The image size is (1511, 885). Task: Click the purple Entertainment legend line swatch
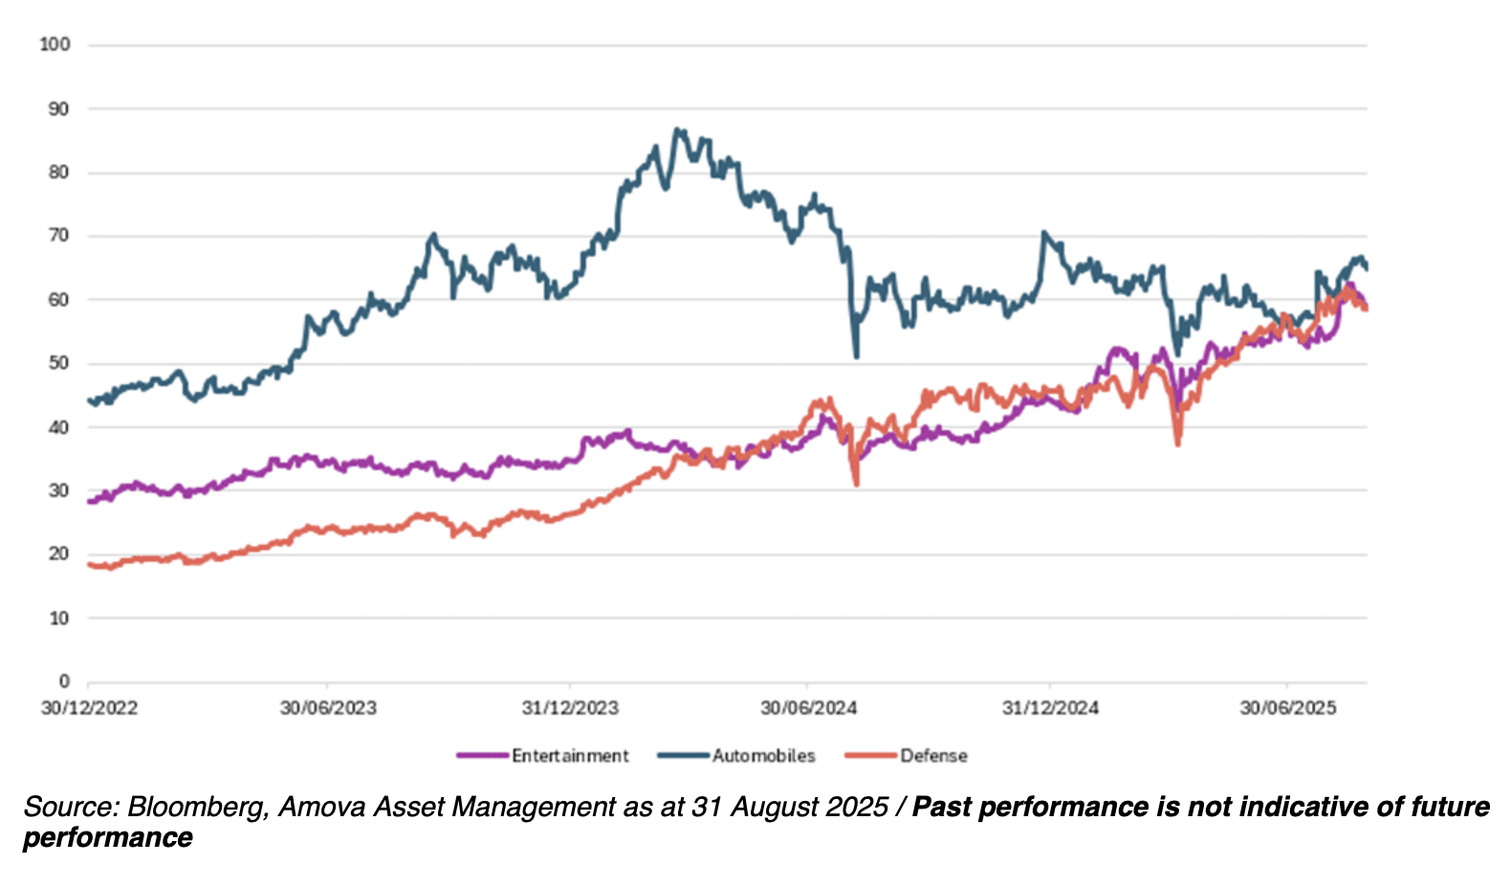tap(482, 756)
